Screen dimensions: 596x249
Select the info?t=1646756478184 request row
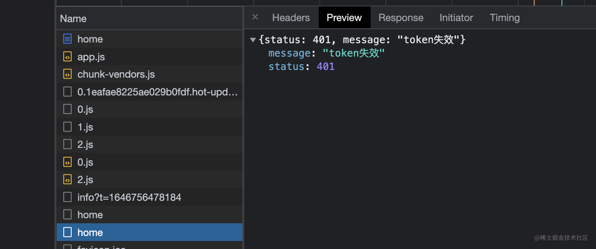129,197
